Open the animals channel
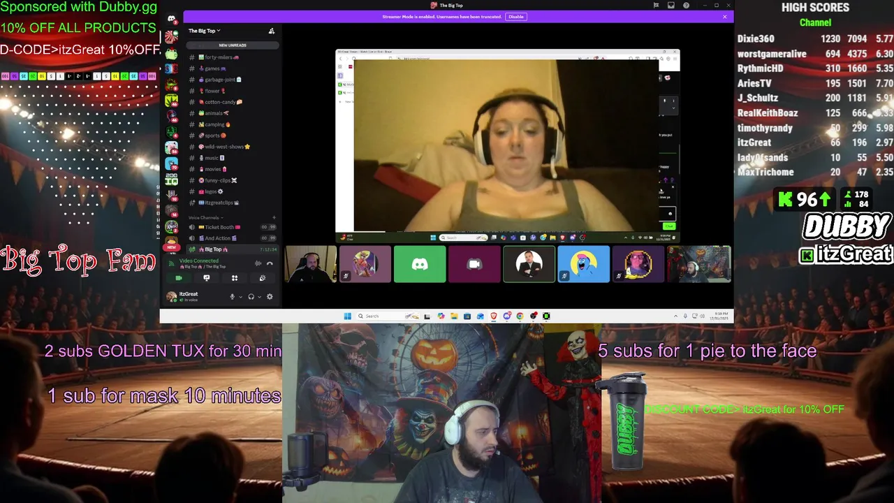 click(233, 113)
